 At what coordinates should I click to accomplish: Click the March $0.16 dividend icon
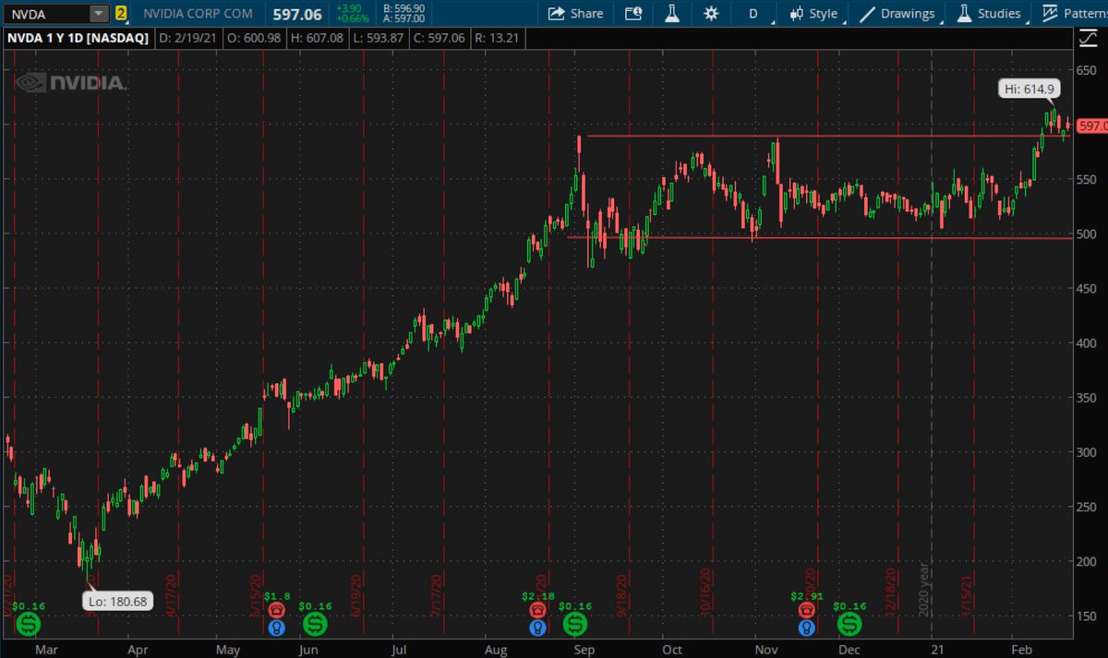point(29,625)
